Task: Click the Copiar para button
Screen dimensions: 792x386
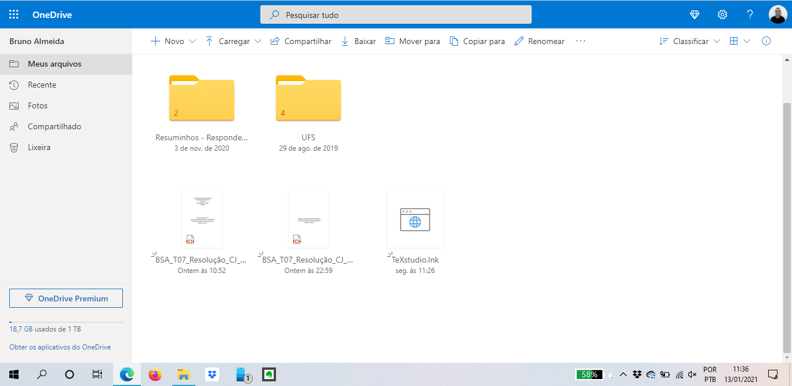Action: 477,41
